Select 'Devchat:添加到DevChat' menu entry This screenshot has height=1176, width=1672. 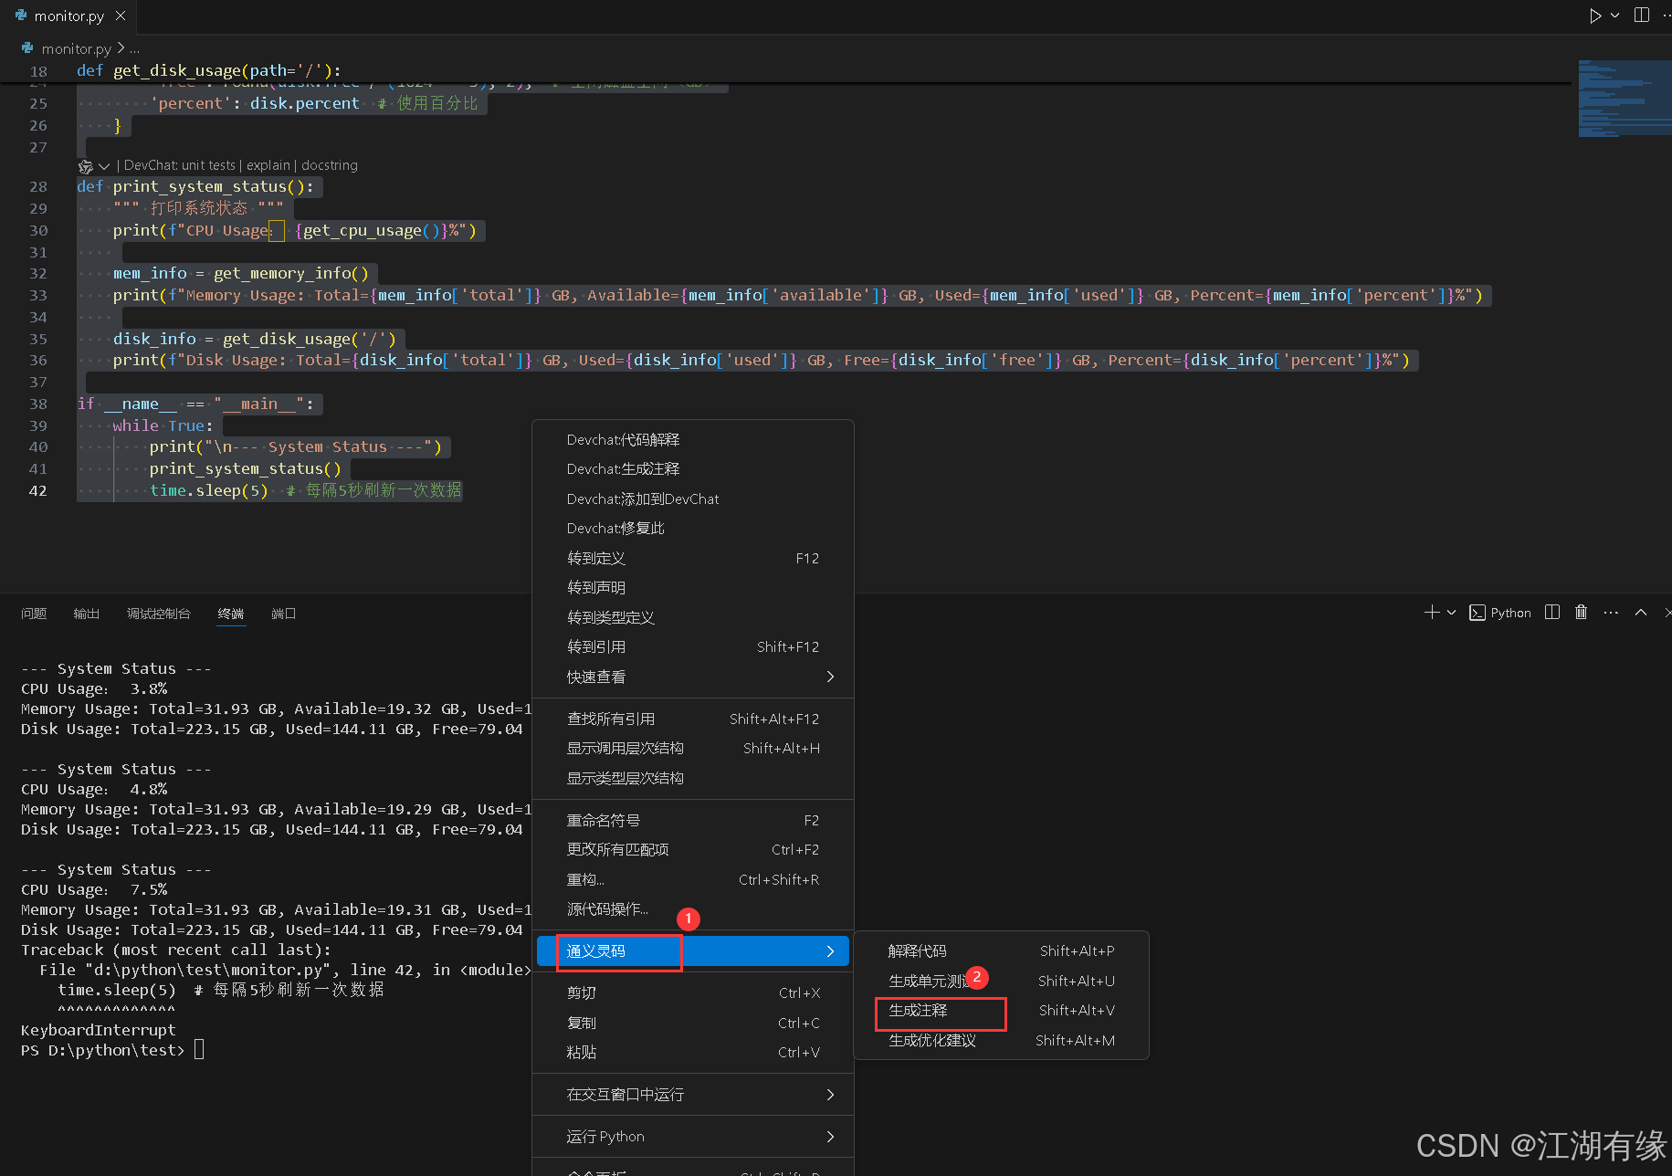(693, 499)
